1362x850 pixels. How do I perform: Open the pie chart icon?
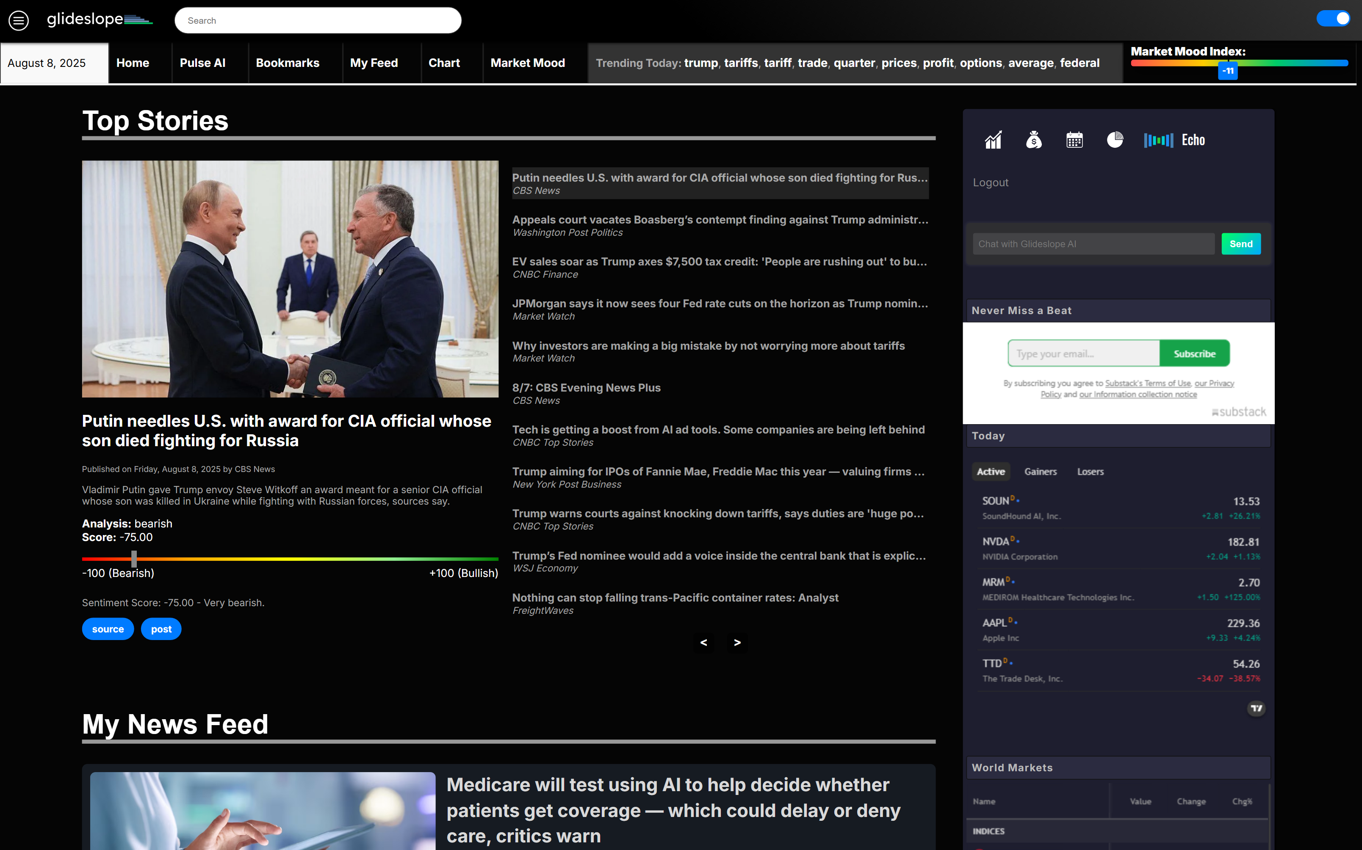1115,139
